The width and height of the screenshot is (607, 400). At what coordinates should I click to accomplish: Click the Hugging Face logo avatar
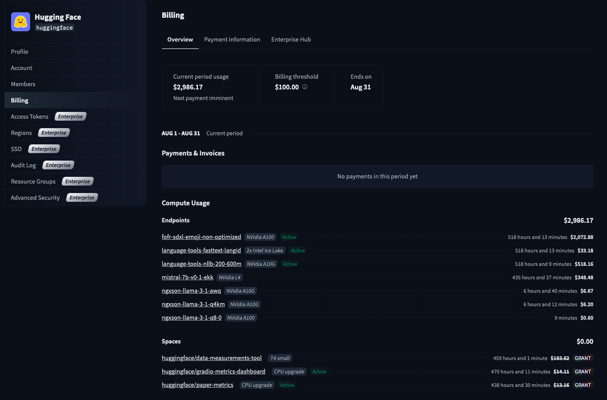coord(20,22)
